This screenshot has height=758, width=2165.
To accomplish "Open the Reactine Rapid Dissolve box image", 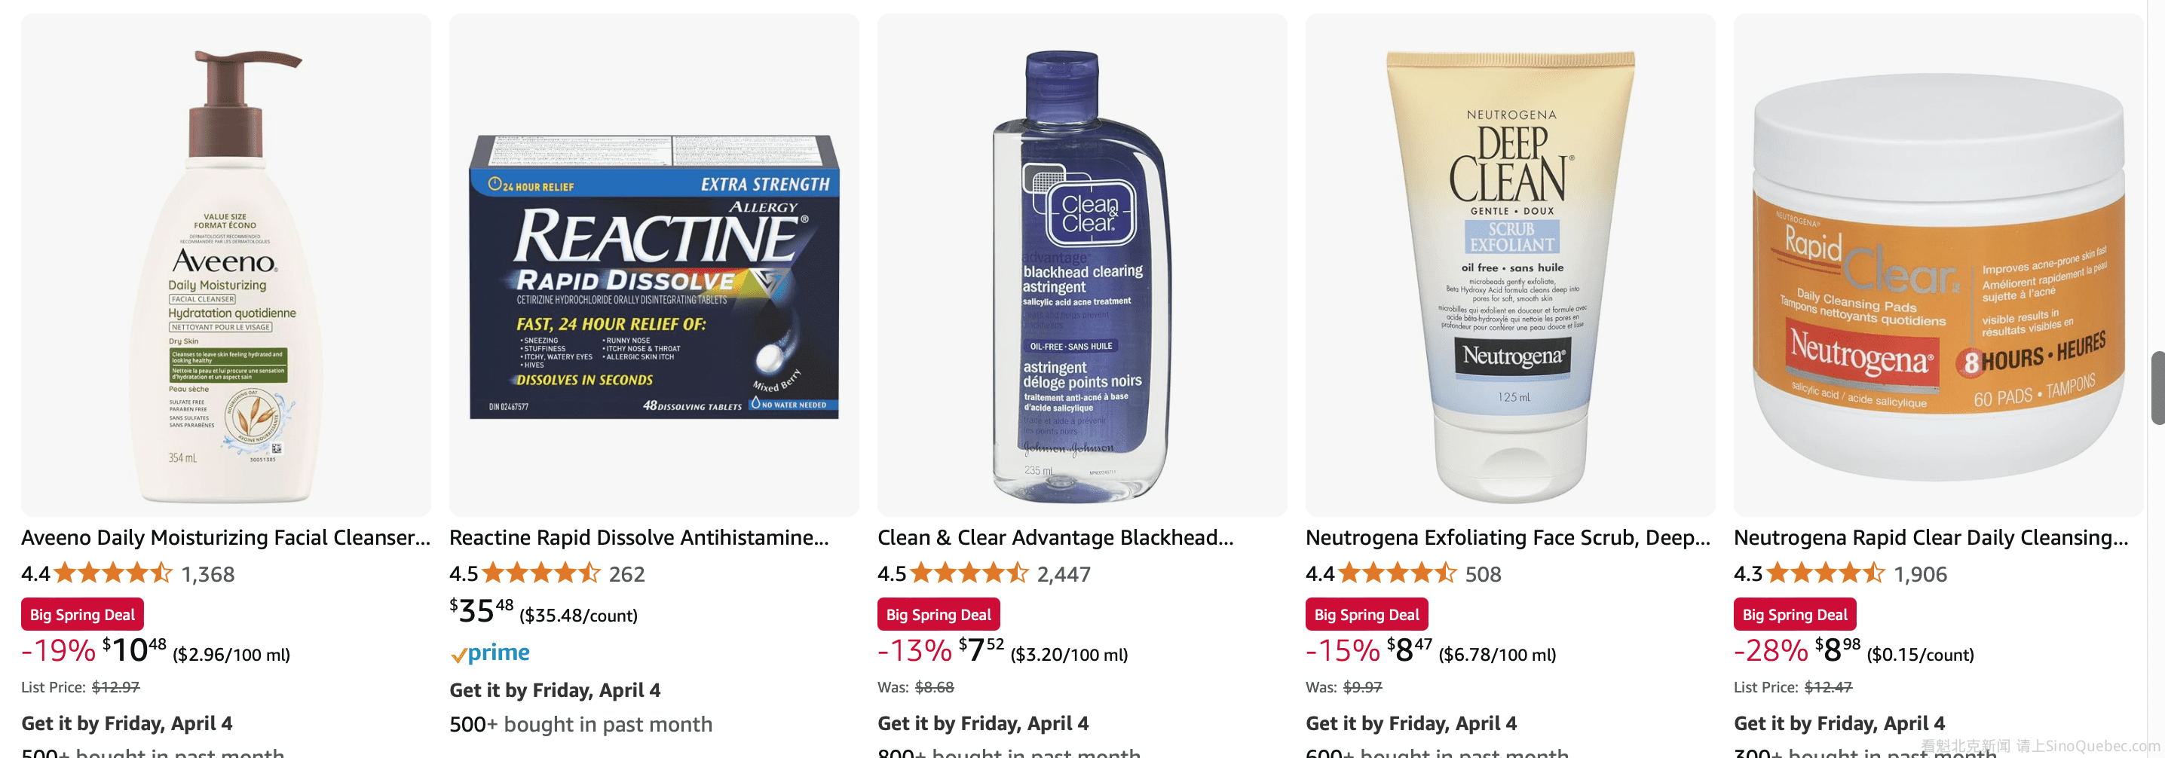I will 654,264.
